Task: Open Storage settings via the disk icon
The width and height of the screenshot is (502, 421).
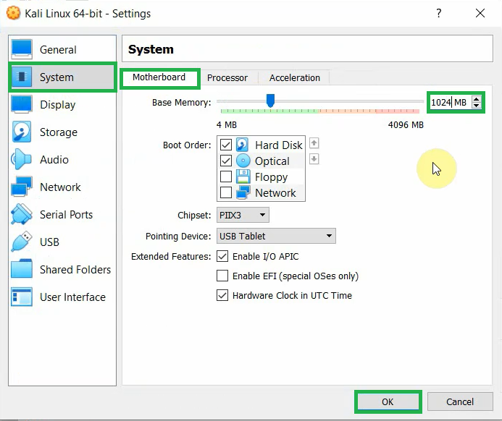Action: [22, 132]
